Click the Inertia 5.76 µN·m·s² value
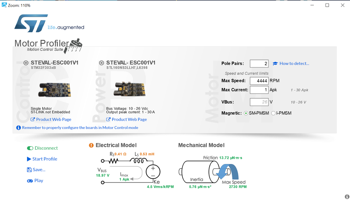Screen dimensions: 350x200 (x=200, y=187)
